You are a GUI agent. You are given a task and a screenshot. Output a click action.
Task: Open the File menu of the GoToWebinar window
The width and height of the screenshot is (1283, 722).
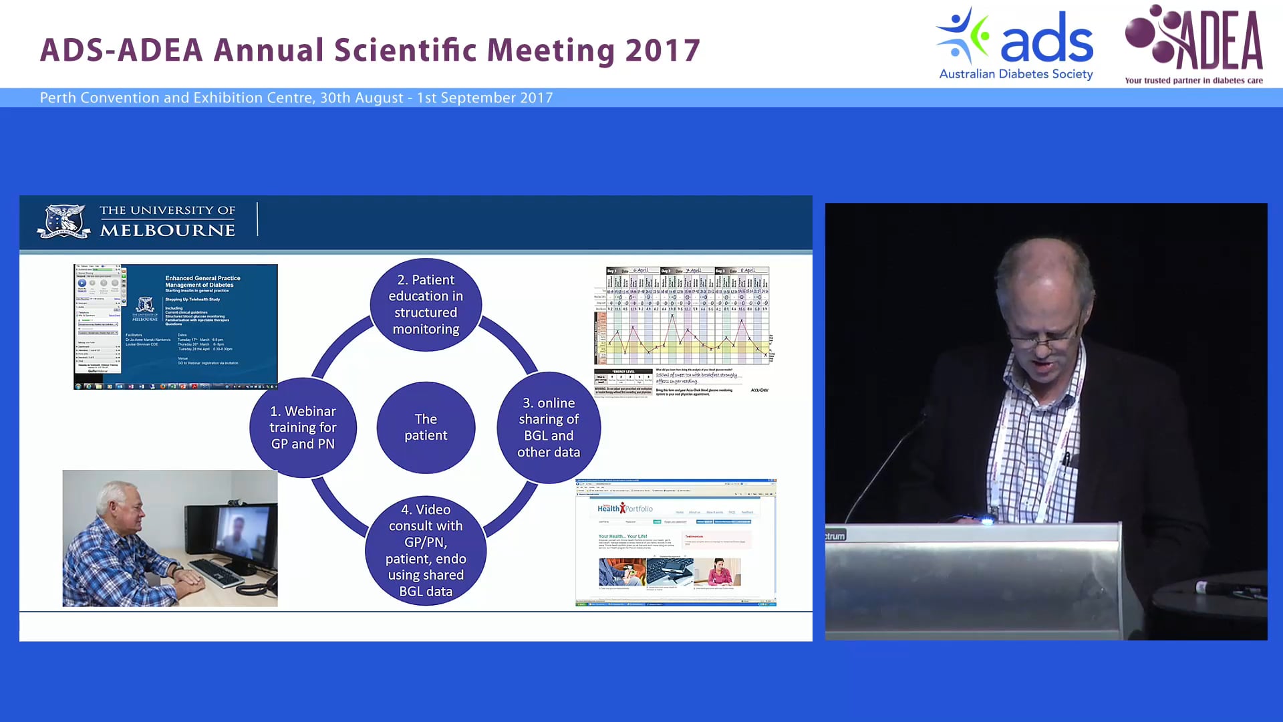click(x=78, y=266)
